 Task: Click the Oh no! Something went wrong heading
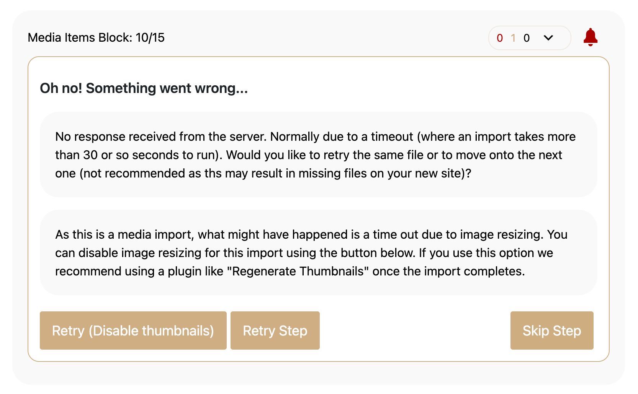point(144,88)
